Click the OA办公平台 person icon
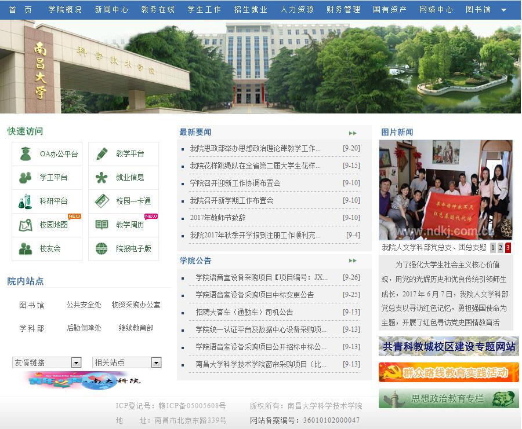The width and height of the screenshot is (522, 429). click(25, 154)
